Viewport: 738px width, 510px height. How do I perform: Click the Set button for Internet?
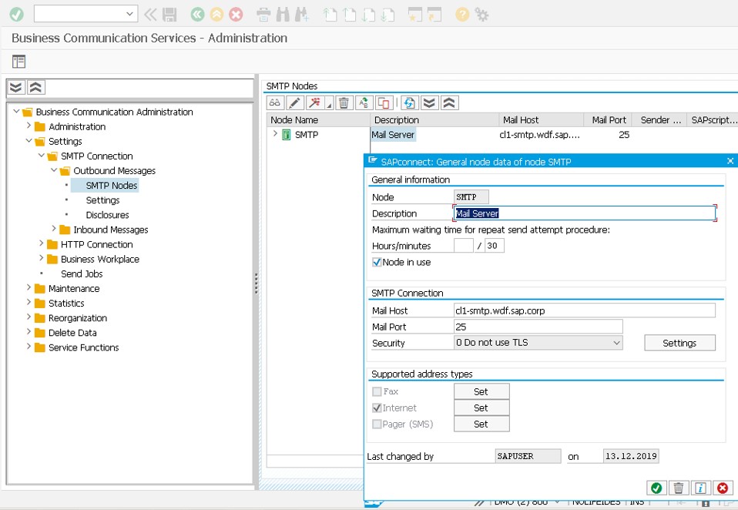coord(481,408)
